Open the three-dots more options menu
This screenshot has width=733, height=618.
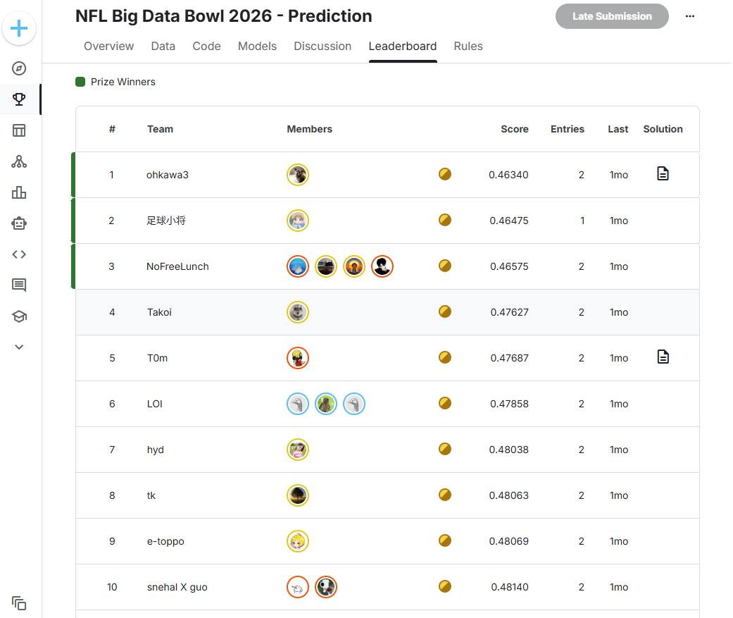pos(690,16)
